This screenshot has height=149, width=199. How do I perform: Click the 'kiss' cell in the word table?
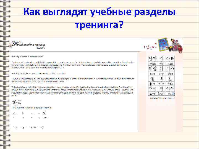(x=170, y=74)
